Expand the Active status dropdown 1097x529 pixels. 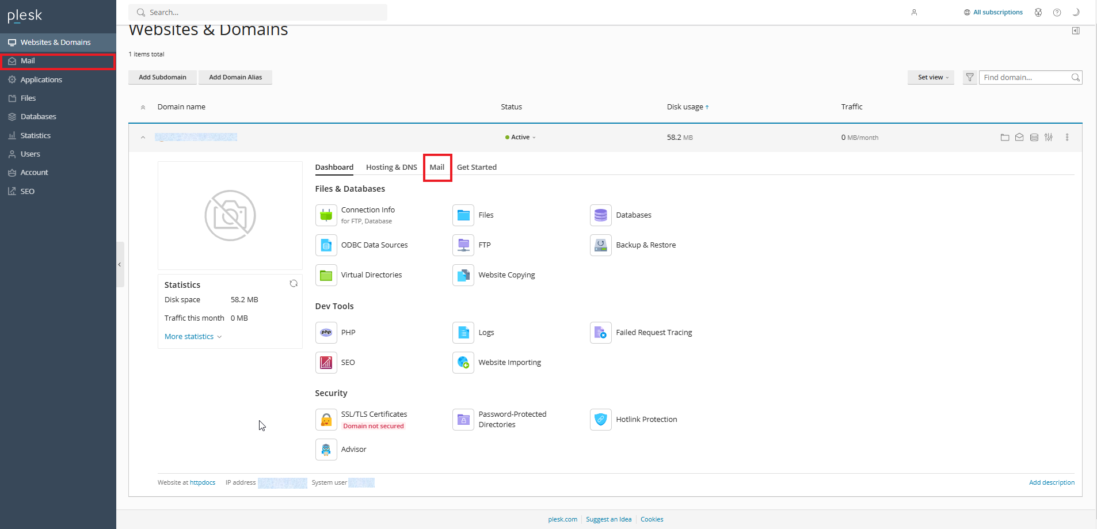click(521, 138)
